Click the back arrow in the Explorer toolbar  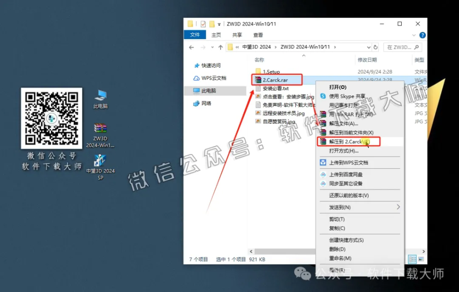click(x=191, y=47)
